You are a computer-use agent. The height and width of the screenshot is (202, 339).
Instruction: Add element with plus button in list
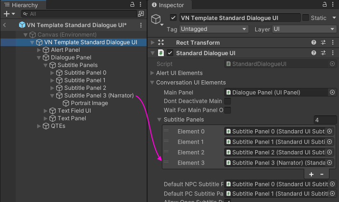pos(311,174)
